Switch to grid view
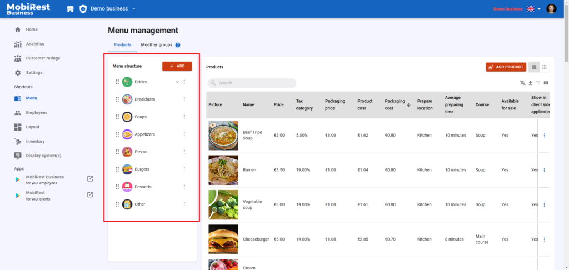The width and height of the screenshot is (569, 270). click(545, 67)
